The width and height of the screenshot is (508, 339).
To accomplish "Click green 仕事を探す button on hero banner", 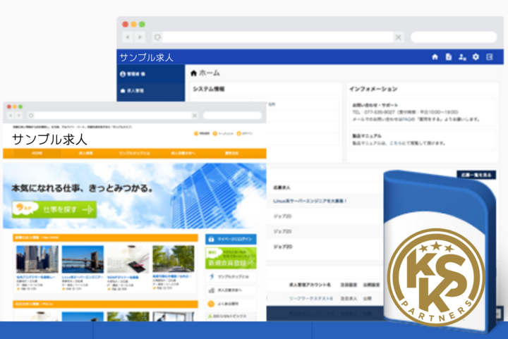I will (54, 209).
